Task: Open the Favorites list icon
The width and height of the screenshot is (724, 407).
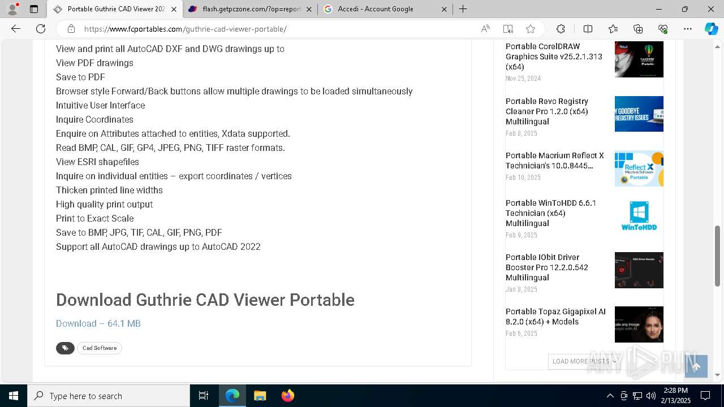Action: [613, 29]
